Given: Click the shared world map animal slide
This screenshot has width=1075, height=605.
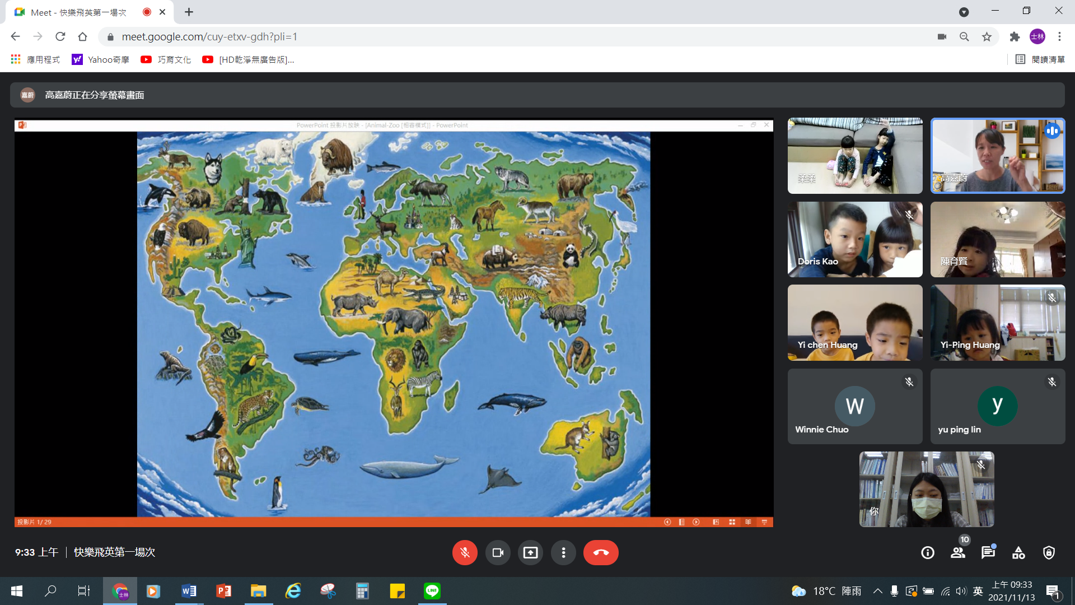Looking at the screenshot, I should pos(394,324).
